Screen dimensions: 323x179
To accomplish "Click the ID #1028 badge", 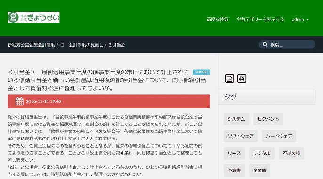I will click(201, 72).
